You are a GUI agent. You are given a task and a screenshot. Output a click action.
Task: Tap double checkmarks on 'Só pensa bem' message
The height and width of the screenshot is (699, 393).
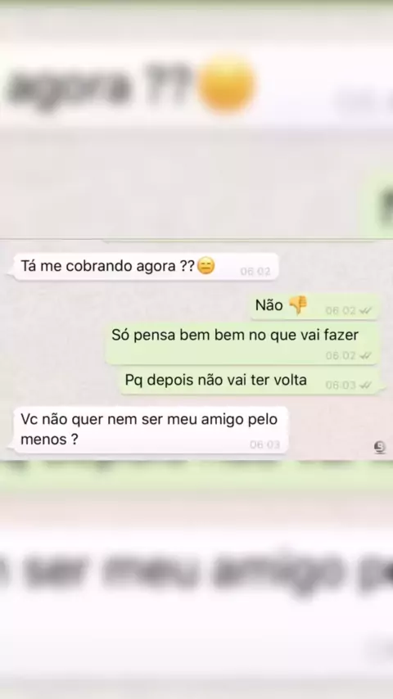pyautogui.click(x=365, y=356)
